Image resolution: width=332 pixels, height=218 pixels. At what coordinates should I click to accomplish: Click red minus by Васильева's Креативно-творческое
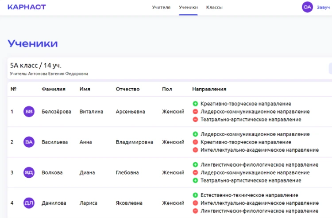coord(195,142)
